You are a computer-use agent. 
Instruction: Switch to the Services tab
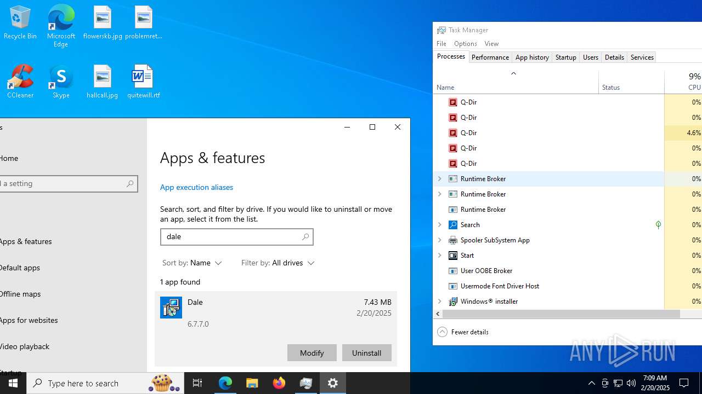pos(642,57)
